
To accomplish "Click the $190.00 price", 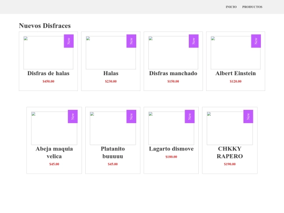I will (230, 164).
